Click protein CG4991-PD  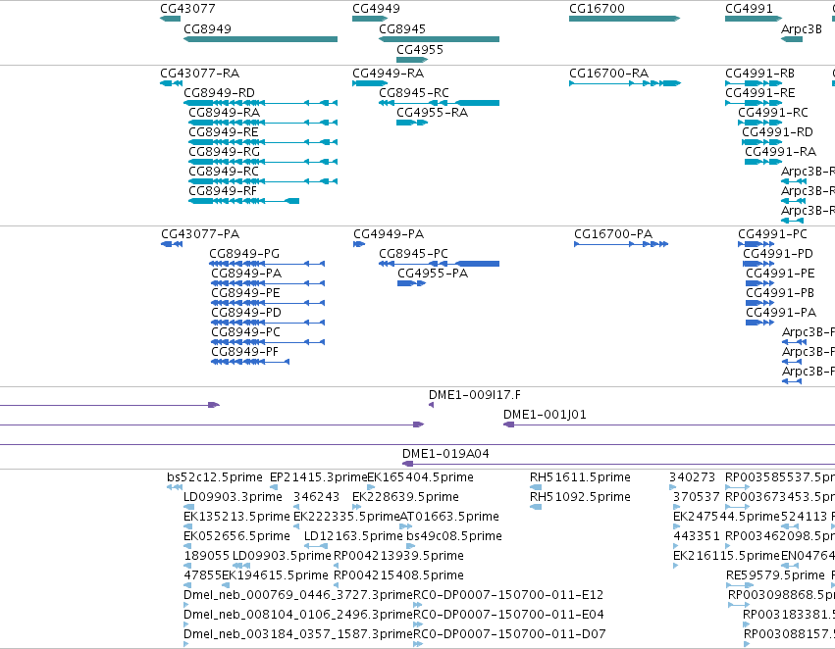coord(778,254)
